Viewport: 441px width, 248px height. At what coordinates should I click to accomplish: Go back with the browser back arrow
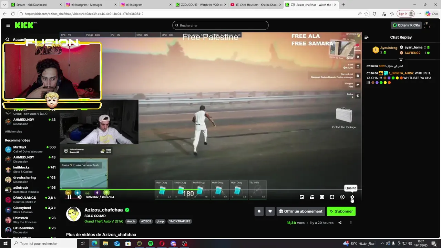[x=4, y=14]
